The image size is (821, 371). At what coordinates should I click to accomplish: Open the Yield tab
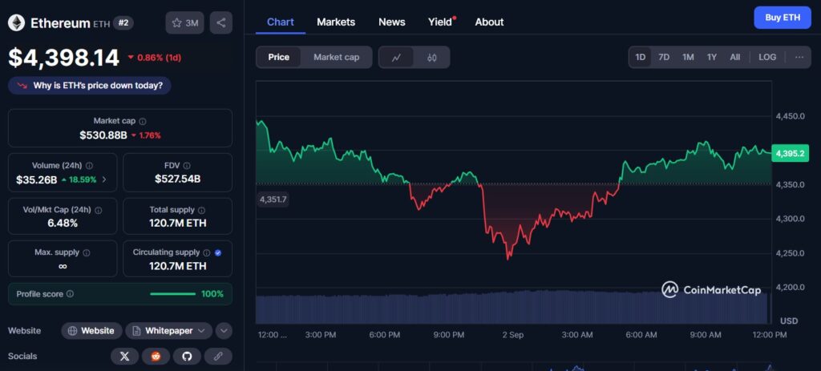(x=440, y=22)
